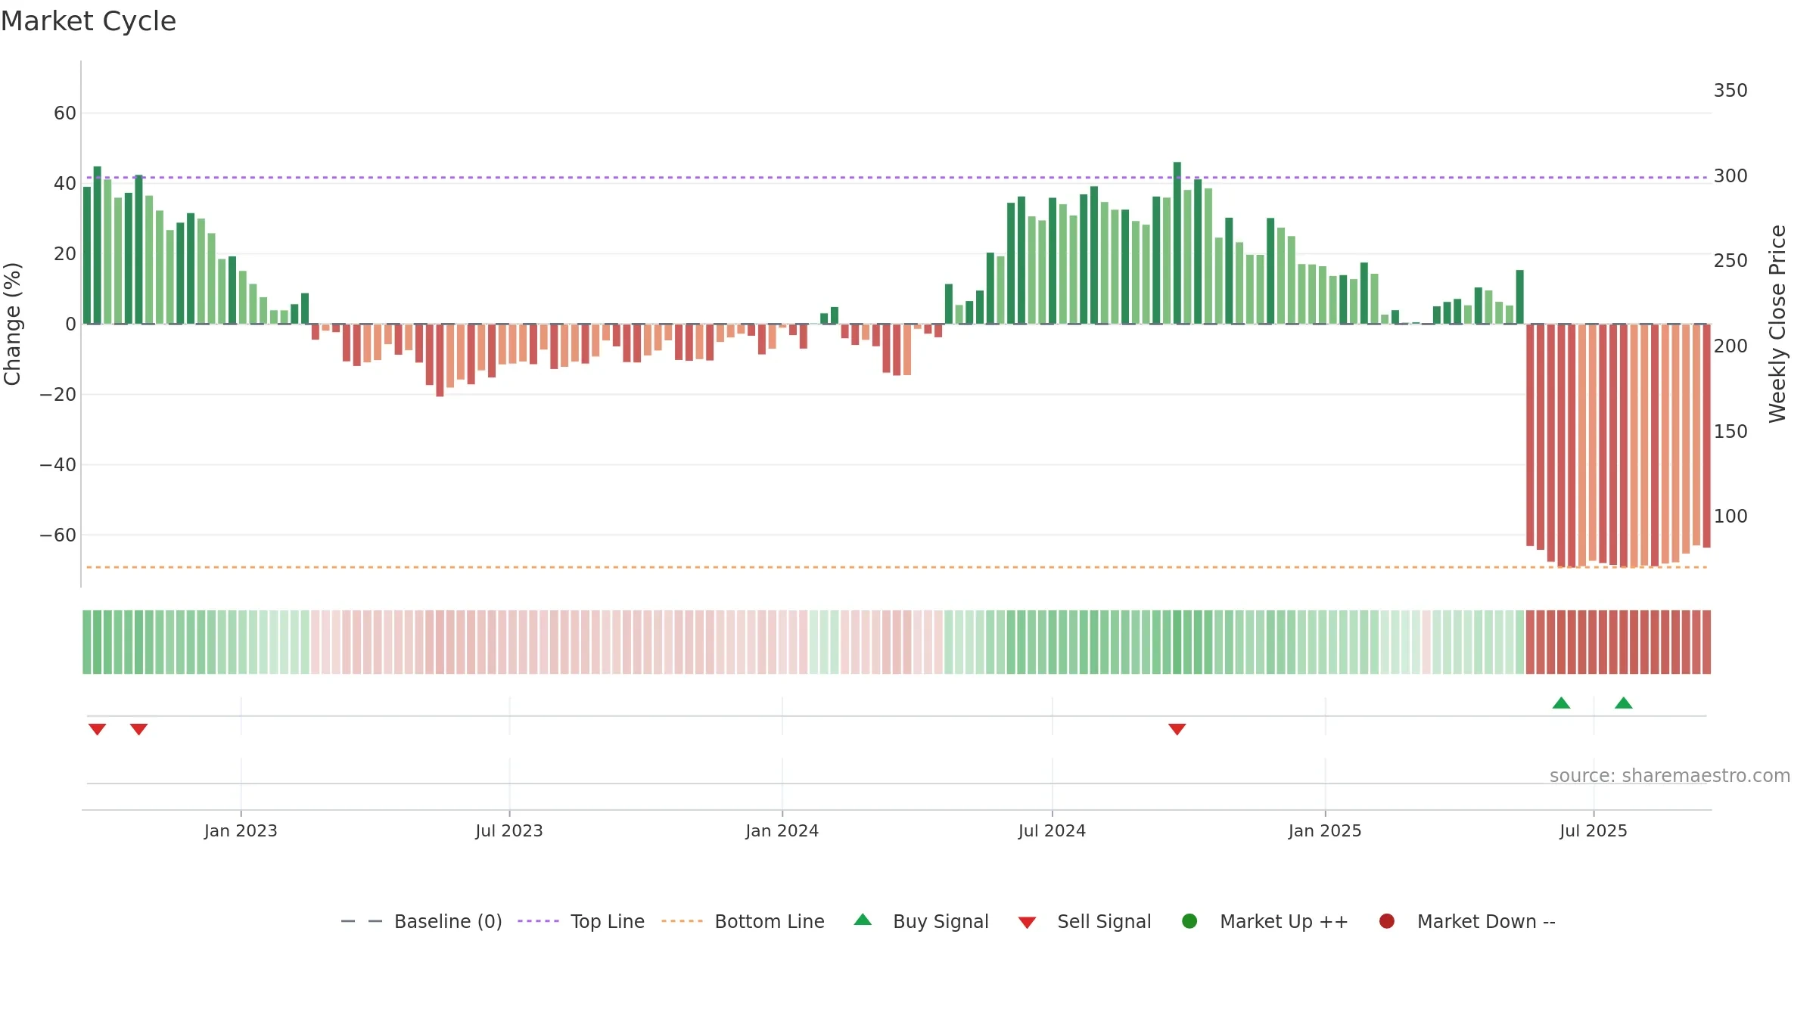Click the Jan 2025 axis label

pos(1325,831)
